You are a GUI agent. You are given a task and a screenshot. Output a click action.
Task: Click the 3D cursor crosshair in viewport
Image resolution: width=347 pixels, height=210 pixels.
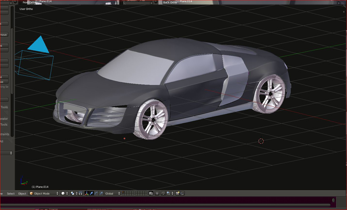point(261,141)
